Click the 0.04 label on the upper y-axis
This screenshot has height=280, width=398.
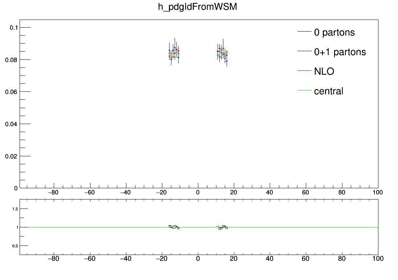point(11,124)
